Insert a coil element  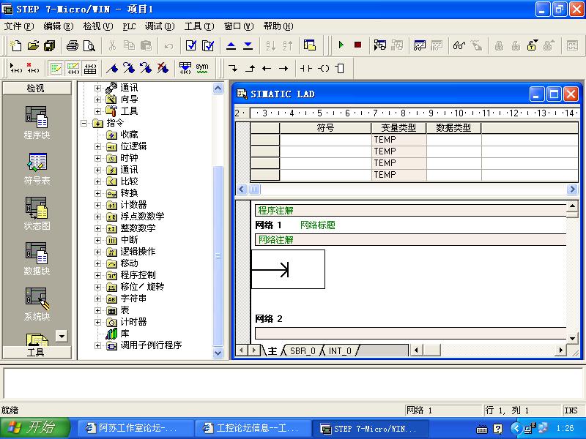[x=324, y=68]
